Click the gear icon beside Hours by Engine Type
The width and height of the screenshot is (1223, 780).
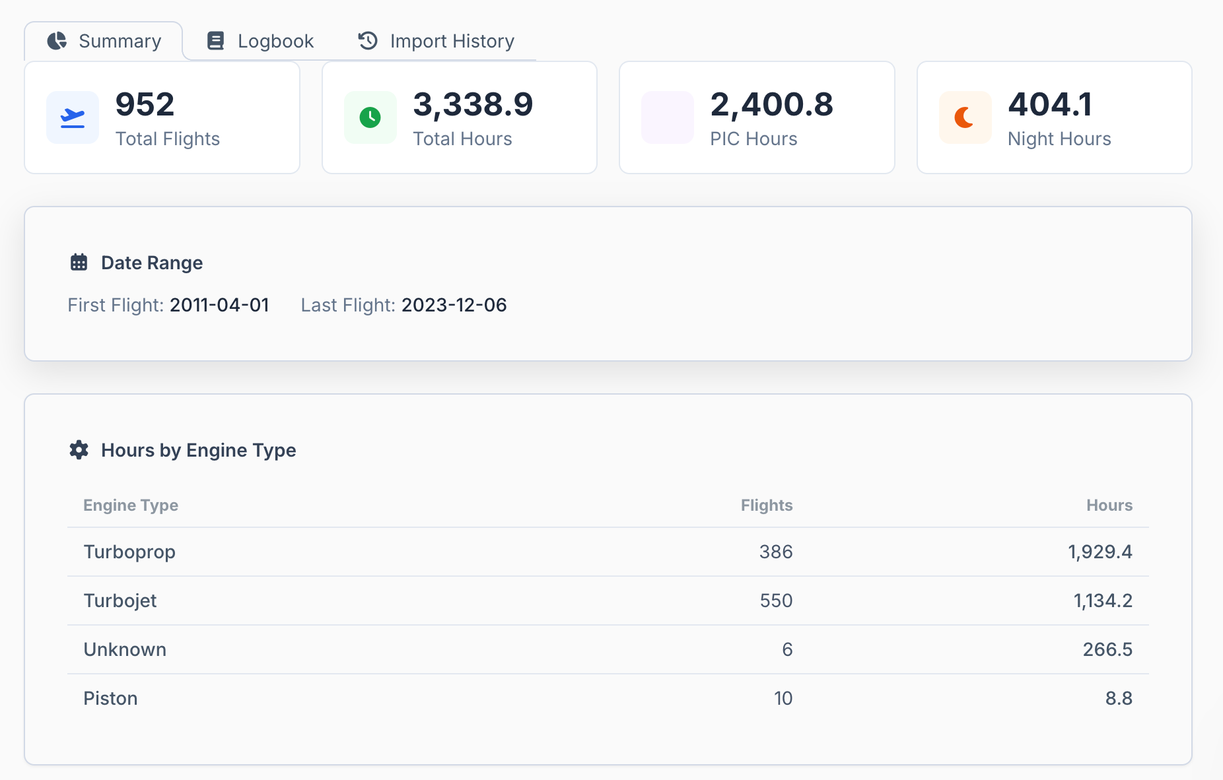79,450
